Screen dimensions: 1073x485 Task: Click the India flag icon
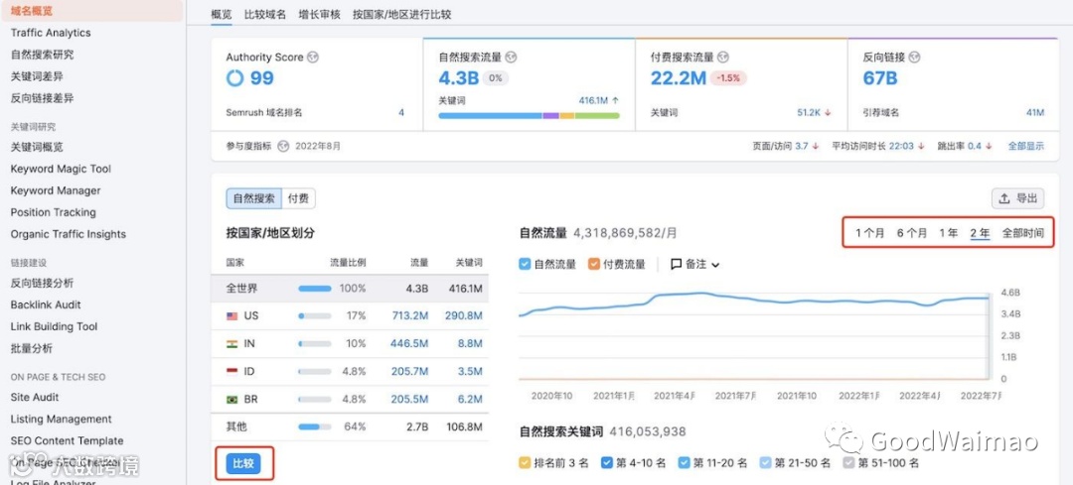click(232, 343)
